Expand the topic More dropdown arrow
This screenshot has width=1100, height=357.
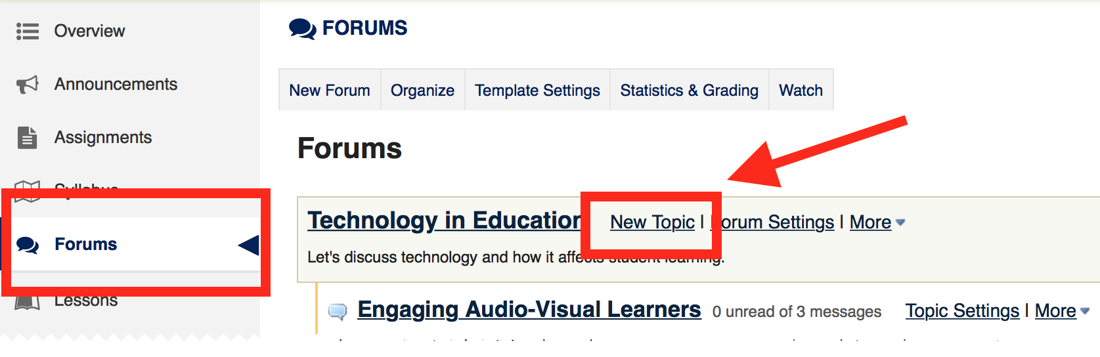(1084, 311)
